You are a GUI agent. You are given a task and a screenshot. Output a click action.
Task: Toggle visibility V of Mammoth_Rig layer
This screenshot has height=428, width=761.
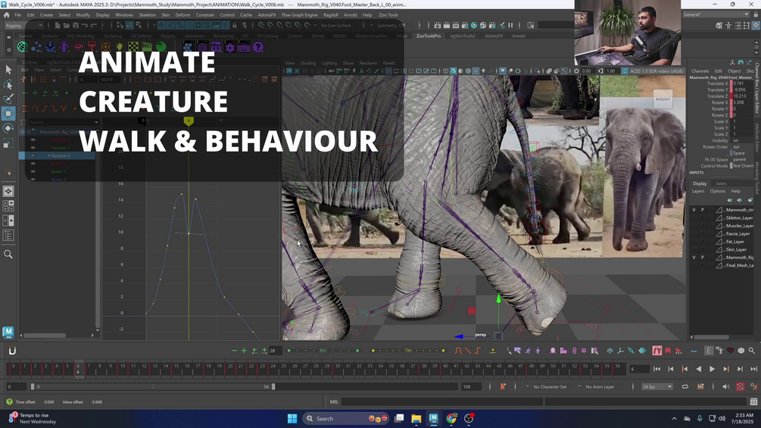694,258
